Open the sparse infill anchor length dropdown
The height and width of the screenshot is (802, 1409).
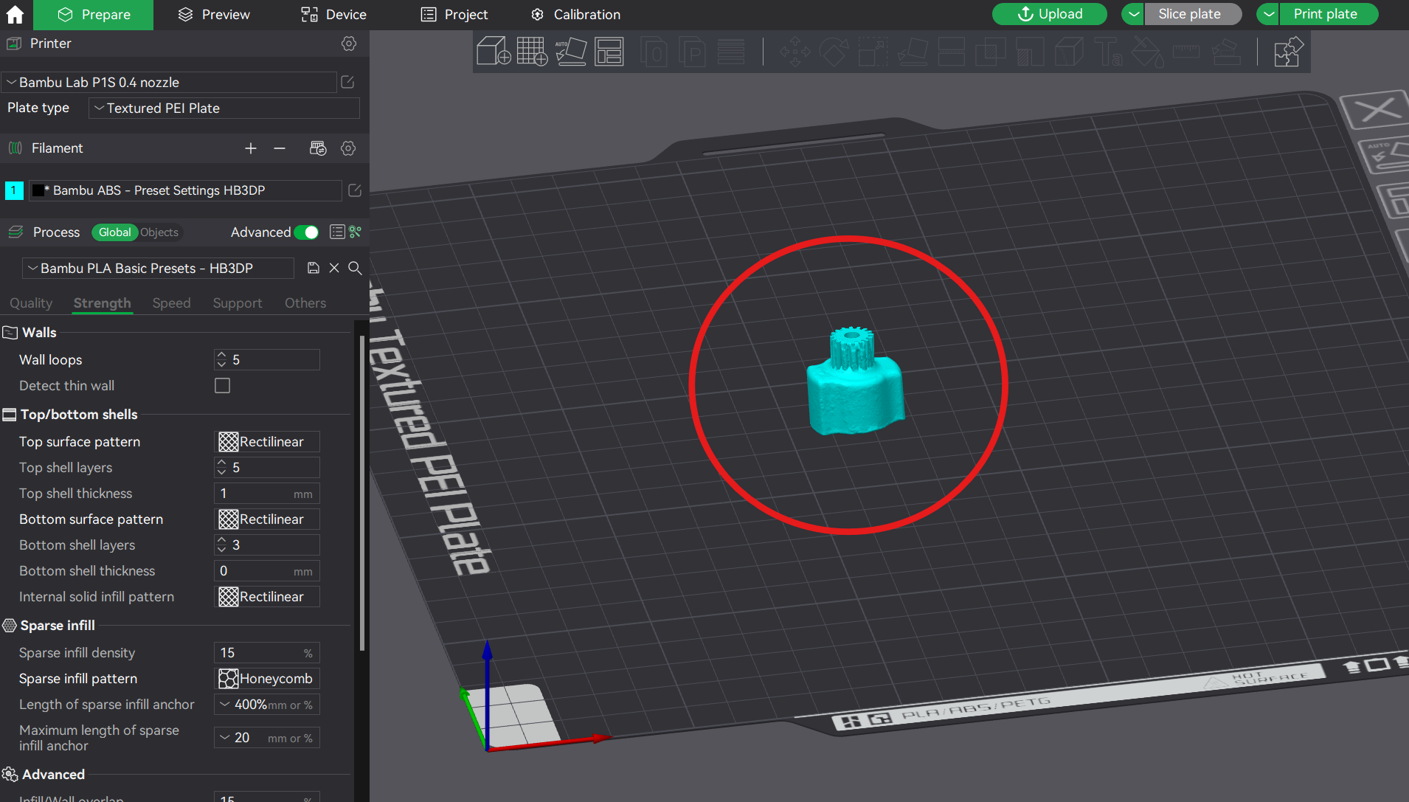tap(267, 705)
